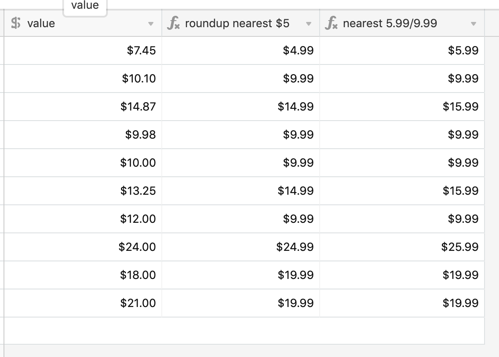The image size is (499, 357).
Task: Select the $25.99 nearest result cell
Action: [402, 247]
